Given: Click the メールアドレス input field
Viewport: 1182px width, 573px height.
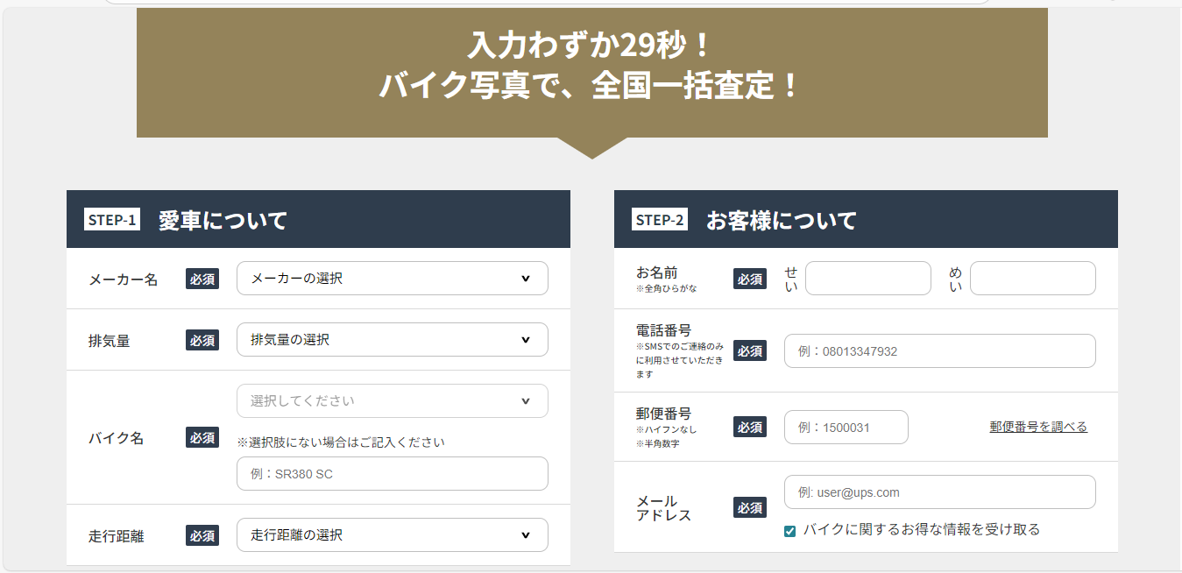Looking at the screenshot, I should 940,492.
